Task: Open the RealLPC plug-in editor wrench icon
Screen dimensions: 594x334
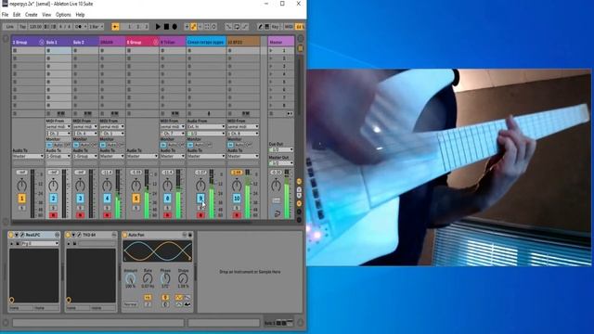Action: point(22,235)
